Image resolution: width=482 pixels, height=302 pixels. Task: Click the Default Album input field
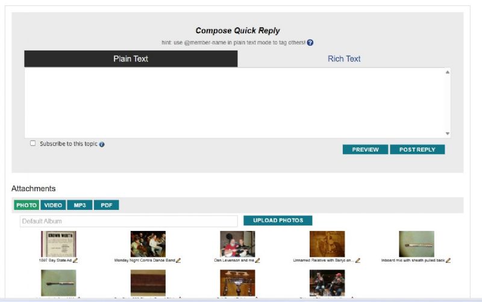pyautogui.click(x=128, y=221)
